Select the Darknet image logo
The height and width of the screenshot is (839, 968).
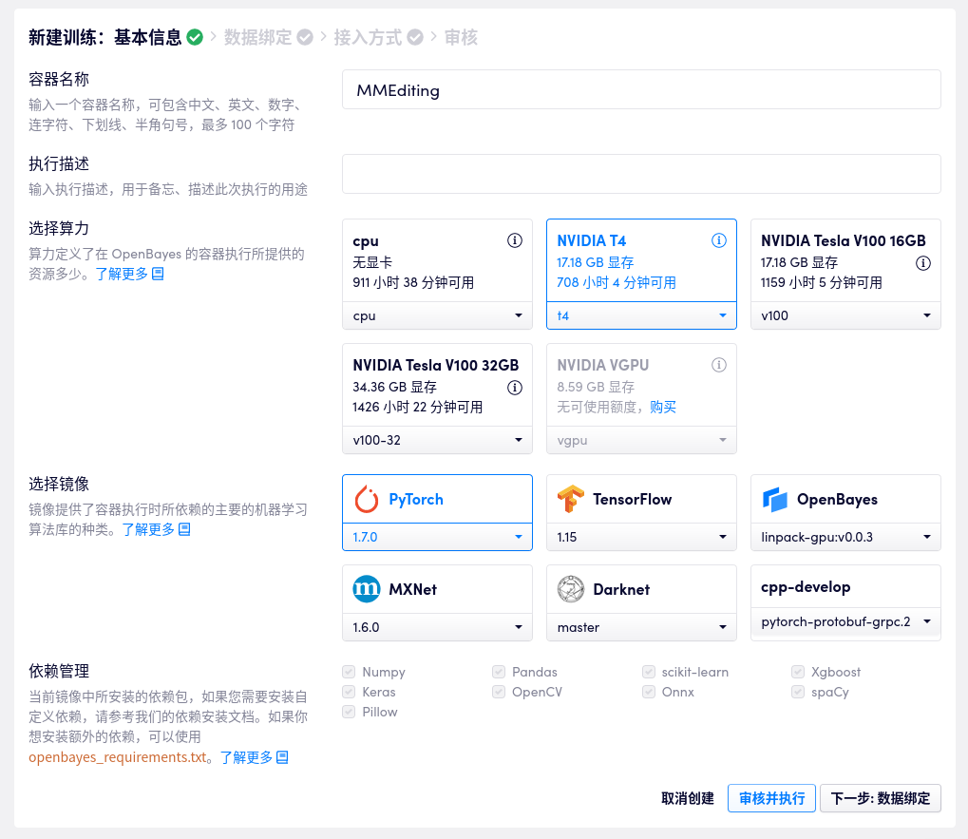coord(571,589)
